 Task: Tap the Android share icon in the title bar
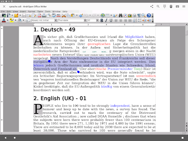coord(152,7)
